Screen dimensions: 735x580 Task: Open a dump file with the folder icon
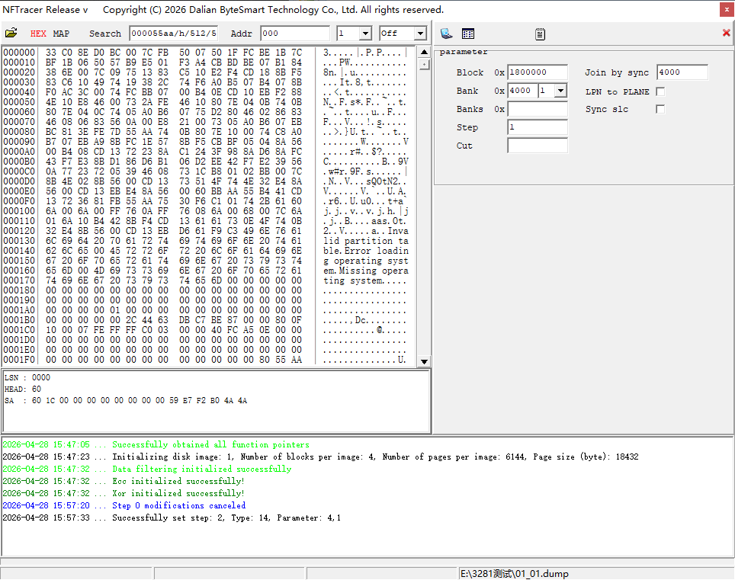pos(11,33)
